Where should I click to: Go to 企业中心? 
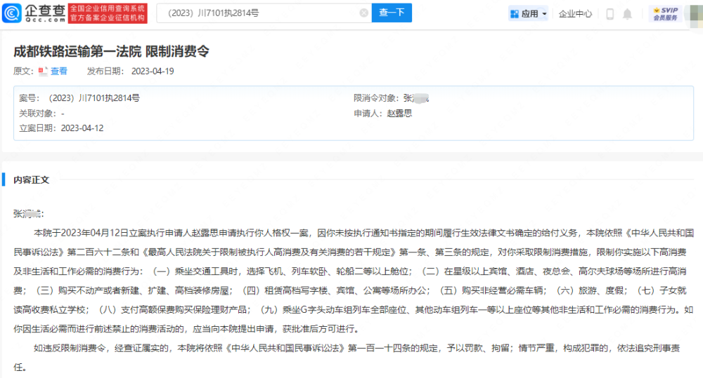[575, 14]
